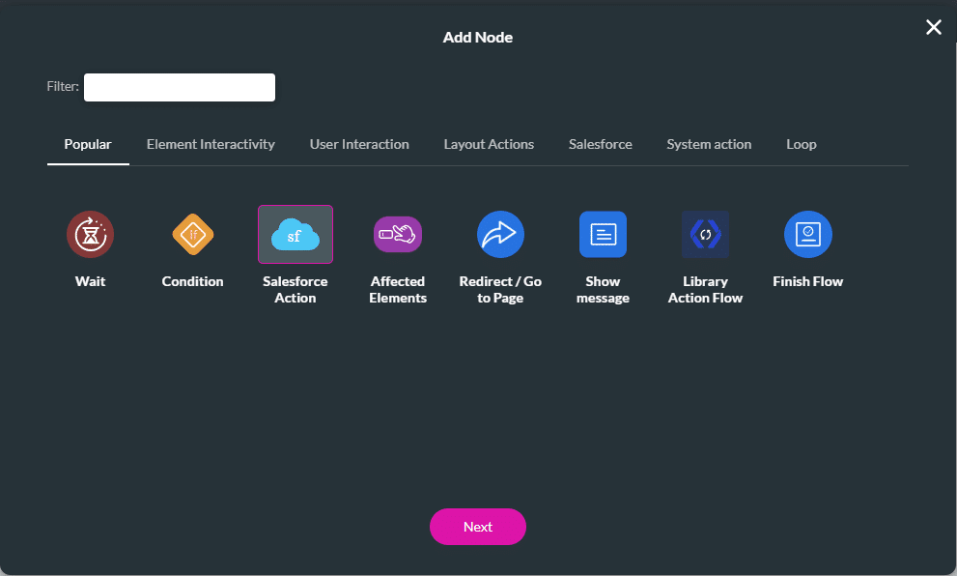Image resolution: width=957 pixels, height=576 pixels.
Task: Open the User Interaction tab
Action: 359,144
